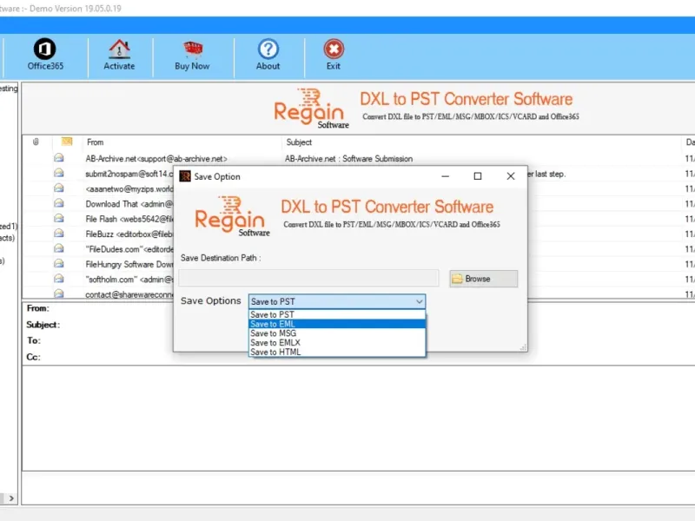Sort by the From column header
Image resolution: width=695 pixels, height=521 pixels.
(96, 142)
